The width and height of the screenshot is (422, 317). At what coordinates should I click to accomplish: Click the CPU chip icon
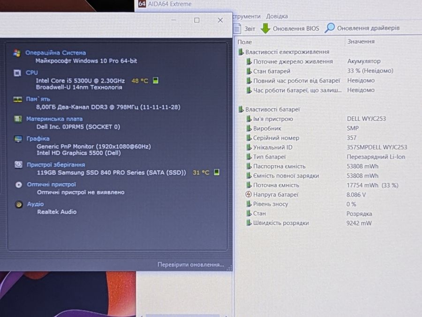tap(17, 73)
